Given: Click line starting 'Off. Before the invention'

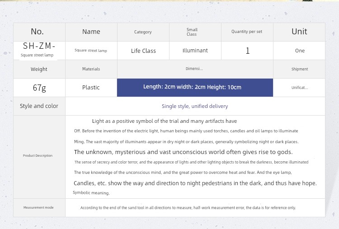Looking at the screenshot, I should point(186,131).
